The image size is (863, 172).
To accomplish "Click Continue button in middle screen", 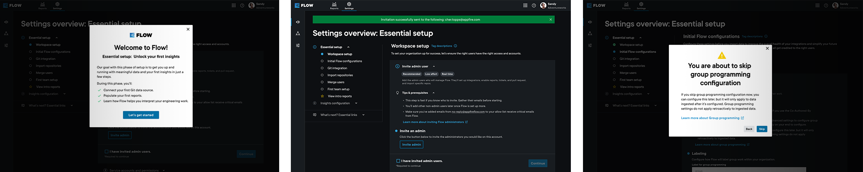I will tap(538, 163).
